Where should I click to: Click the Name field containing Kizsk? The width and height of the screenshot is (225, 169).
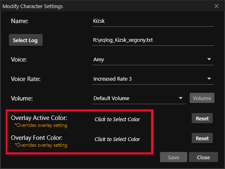point(153,21)
